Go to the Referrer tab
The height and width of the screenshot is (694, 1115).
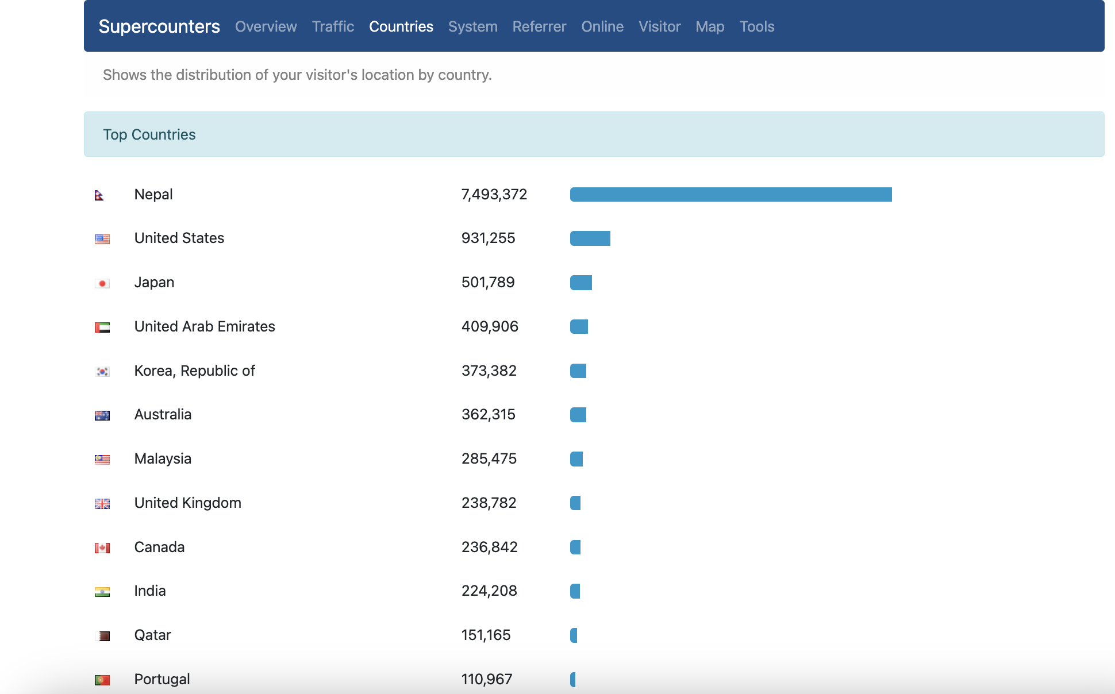539,26
